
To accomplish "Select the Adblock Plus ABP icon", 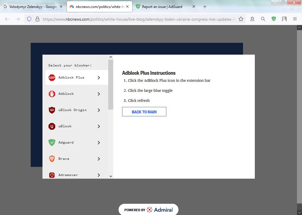I will pos(52,77).
